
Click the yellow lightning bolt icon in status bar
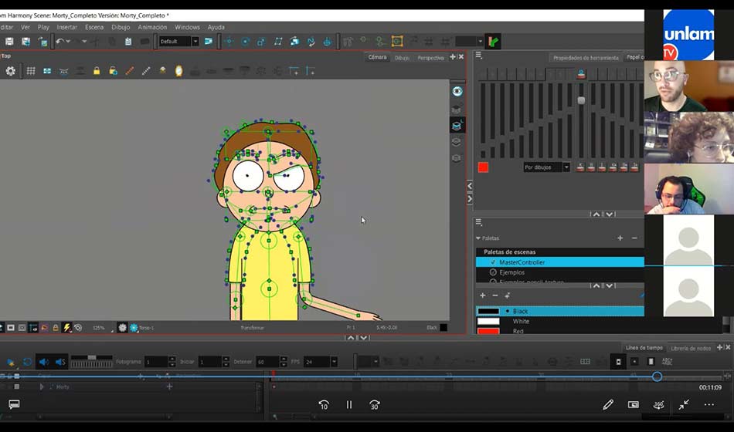coord(67,328)
